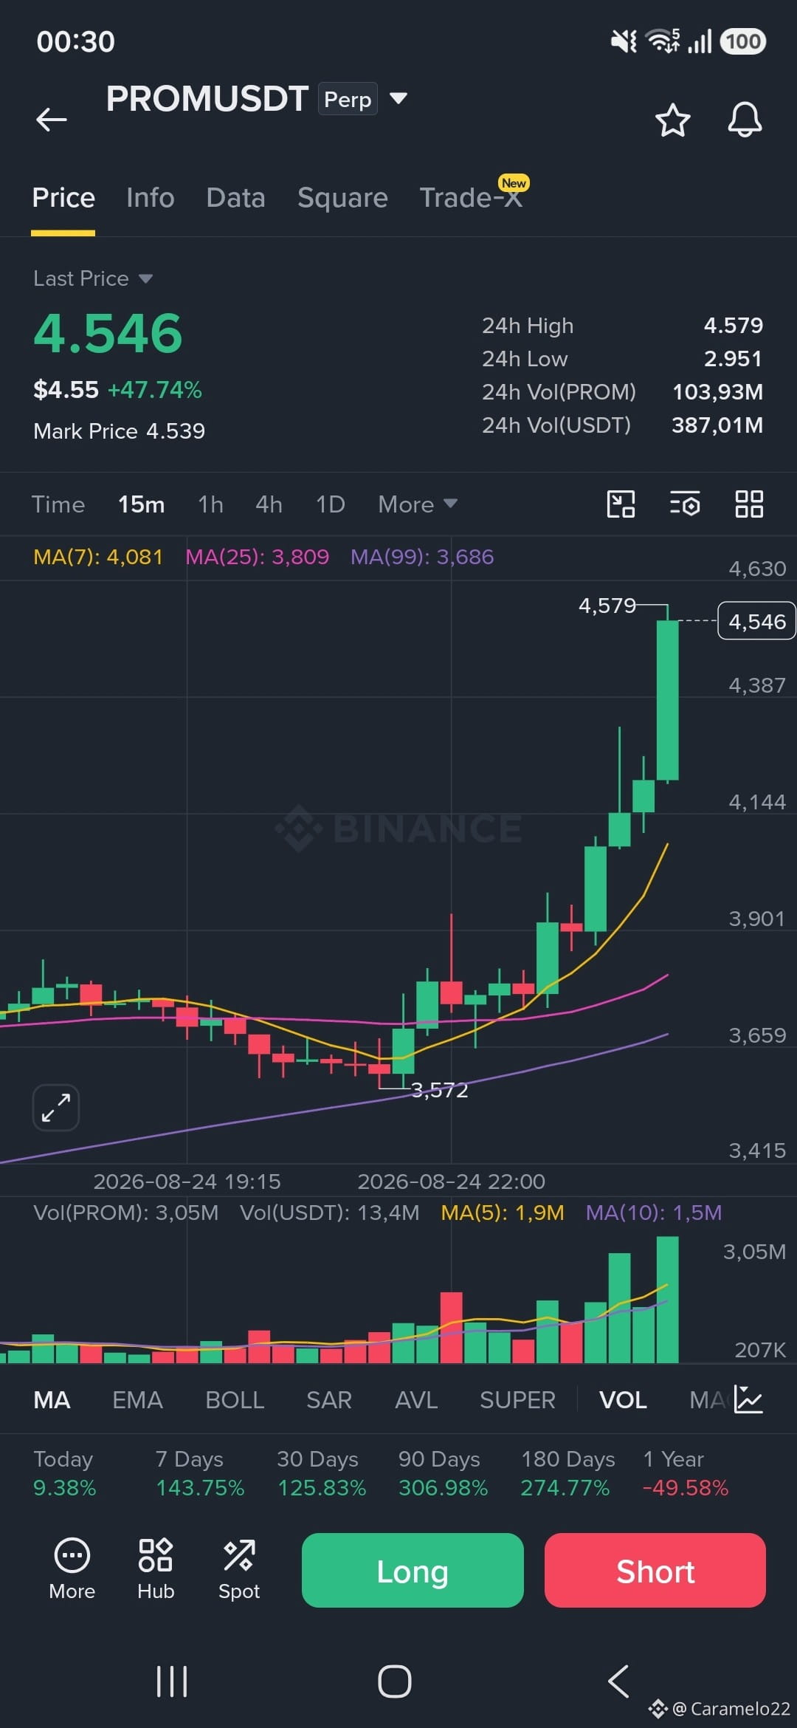Tap the current price tag 4,546
This screenshot has width=797, height=1728.
756,622
